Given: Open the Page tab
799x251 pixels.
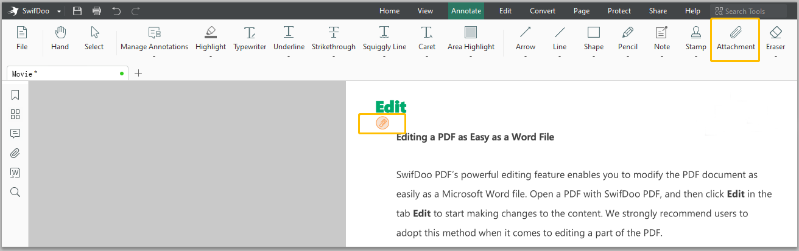Looking at the screenshot, I should pos(582,11).
